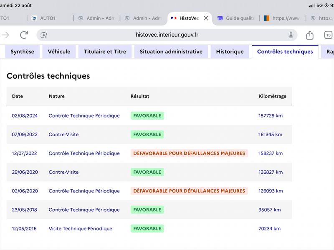Reload the page with refresh icon
Image resolution: width=334 pixels, height=250 pixels.
pyautogui.click(x=24, y=35)
